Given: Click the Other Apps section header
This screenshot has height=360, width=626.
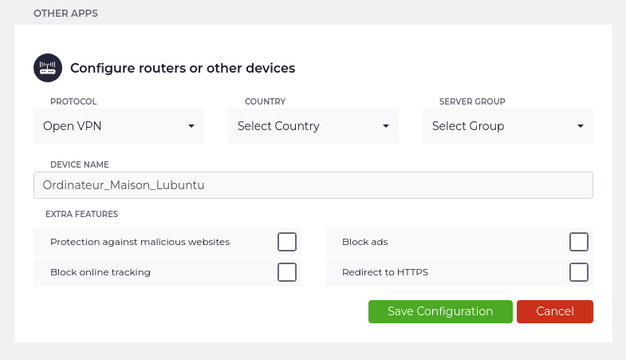Looking at the screenshot, I should pyautogui.click(x=65, y=14).
